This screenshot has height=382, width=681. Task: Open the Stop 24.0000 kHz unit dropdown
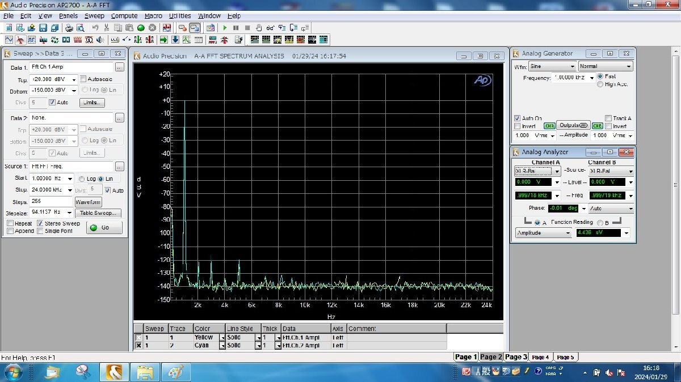pyautogui.click(x=70, y=190)
